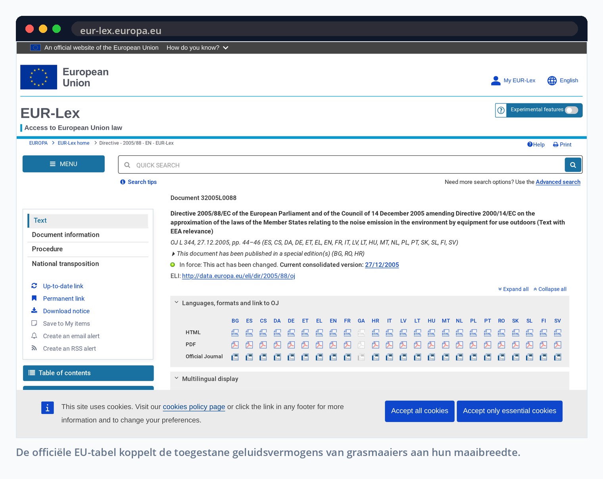Open consolidated version 27/12/2005
The height and width of the screenshot is (479, 603).
coord(382,265)
